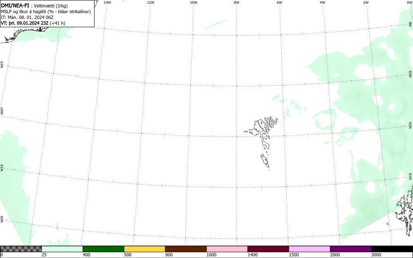Click the 6W longitude label
This screenshot has width=413, height=258.
(x=280, y=2)
